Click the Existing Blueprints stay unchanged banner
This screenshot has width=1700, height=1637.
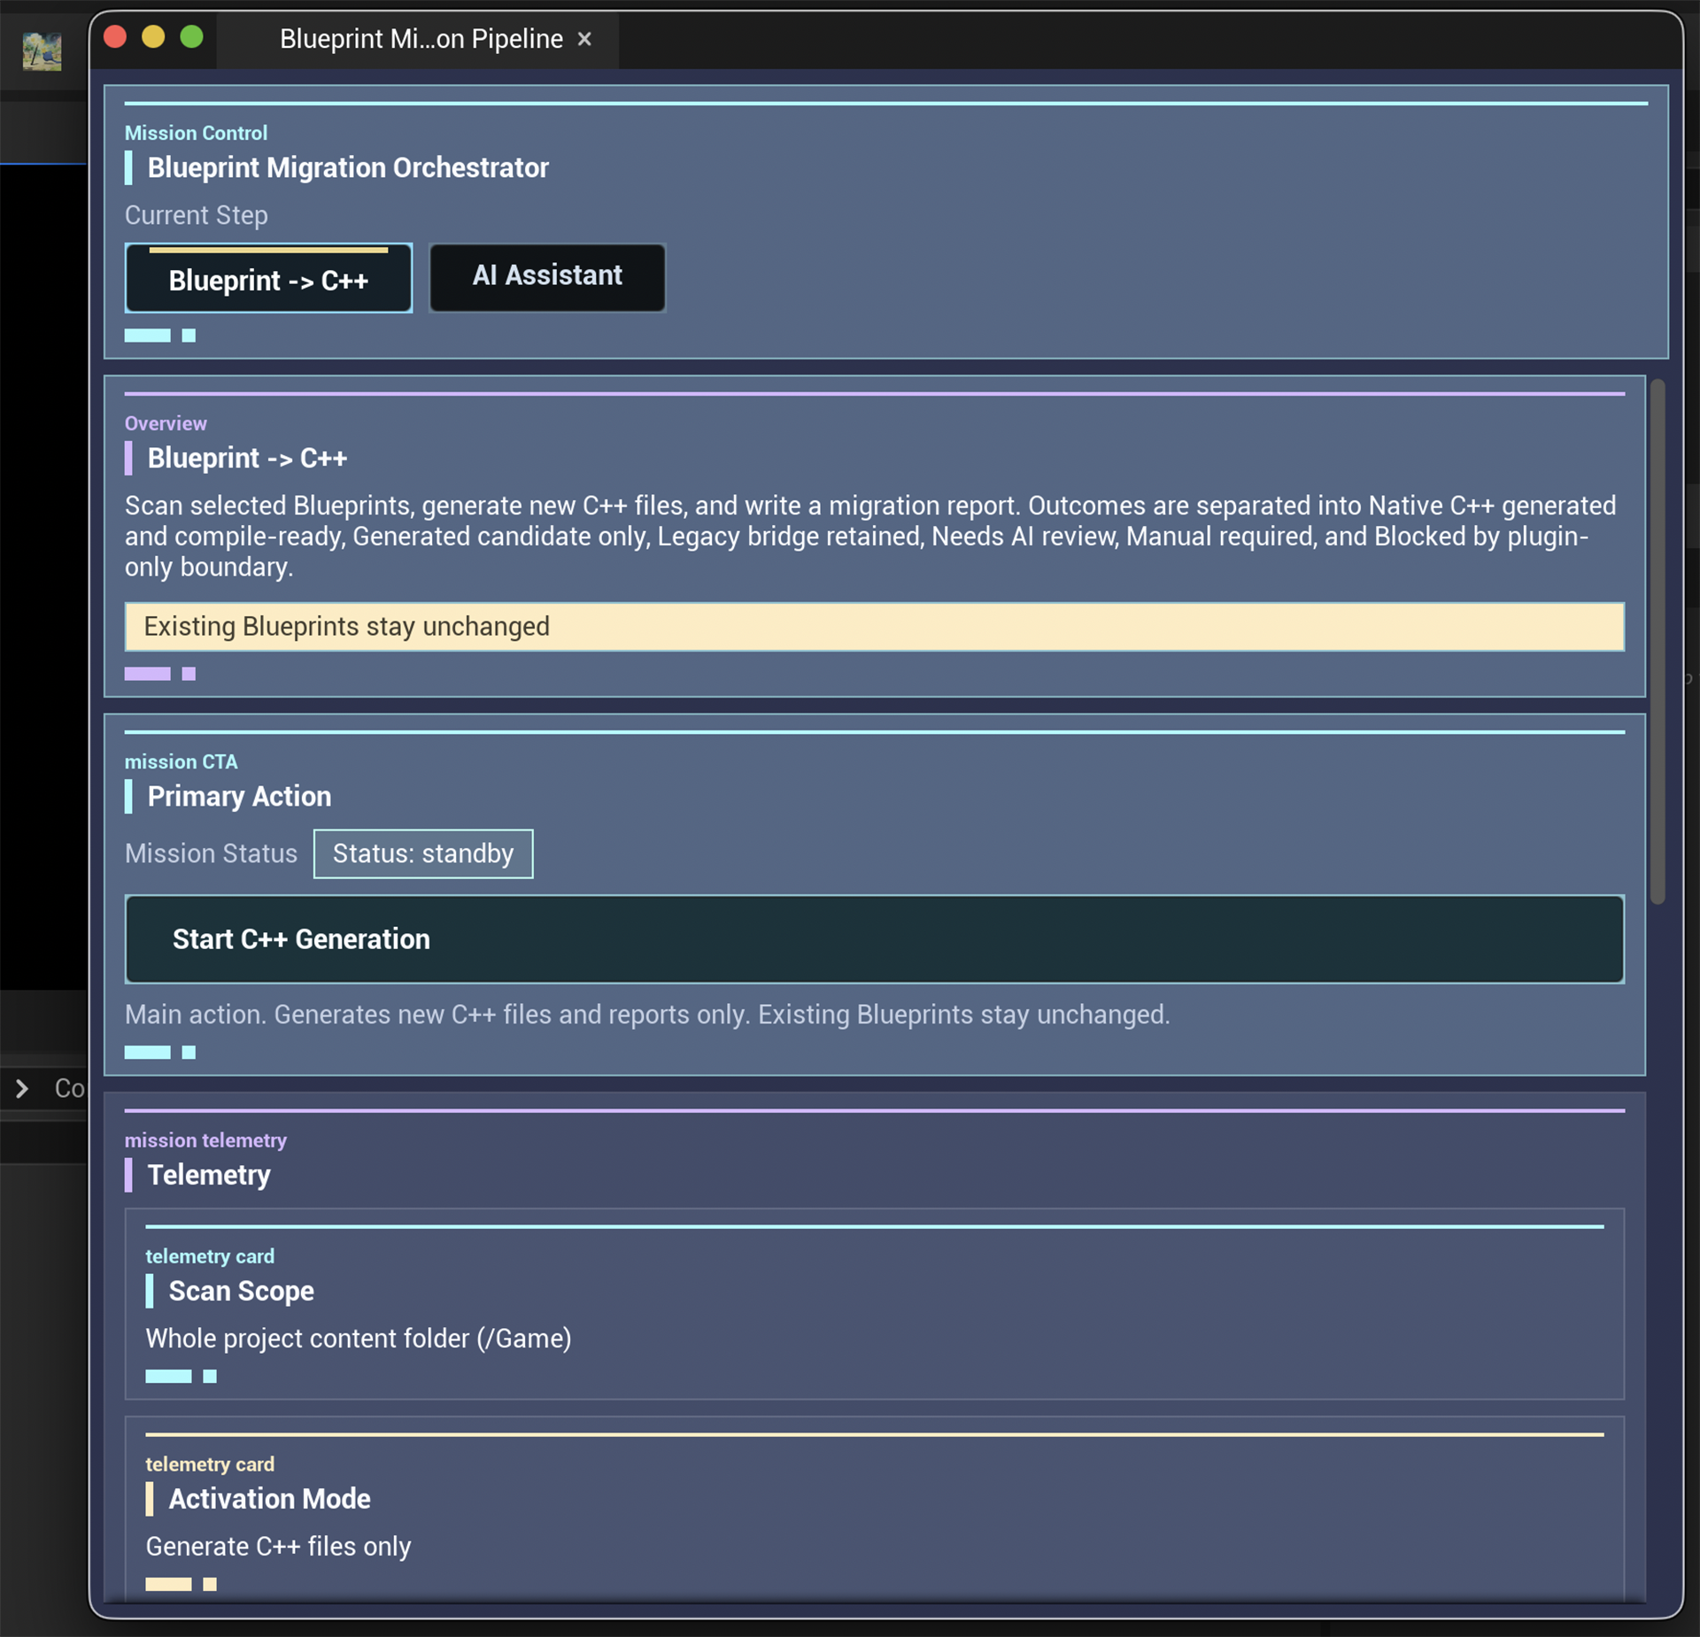click(x=874, y=627)
